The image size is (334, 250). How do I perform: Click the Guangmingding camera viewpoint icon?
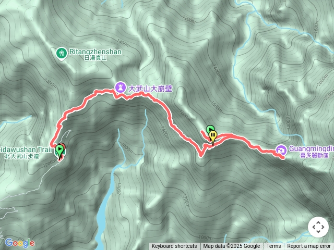[x=281, y=150]
